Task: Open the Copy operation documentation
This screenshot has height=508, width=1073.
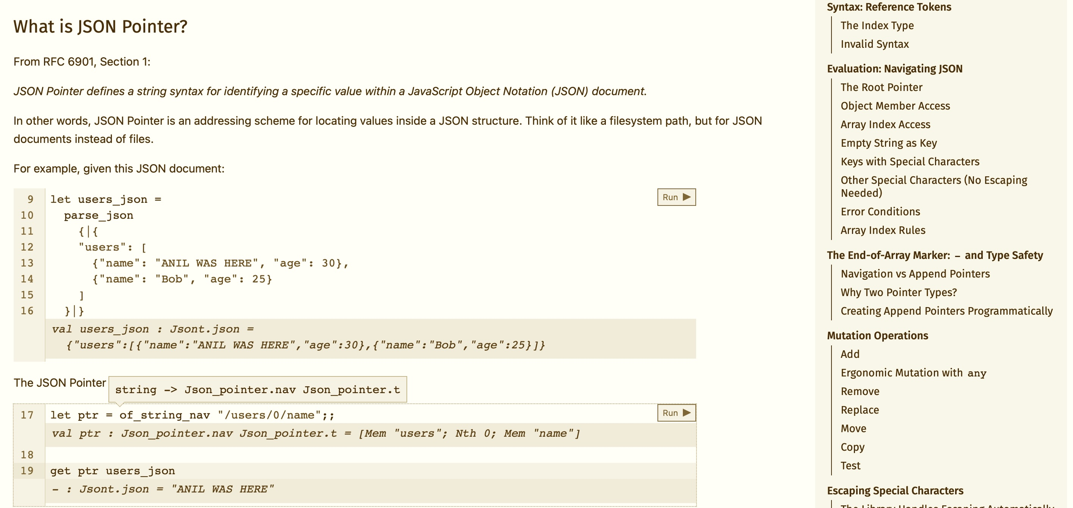Action: pyautogui.click(x=853, y=447)
